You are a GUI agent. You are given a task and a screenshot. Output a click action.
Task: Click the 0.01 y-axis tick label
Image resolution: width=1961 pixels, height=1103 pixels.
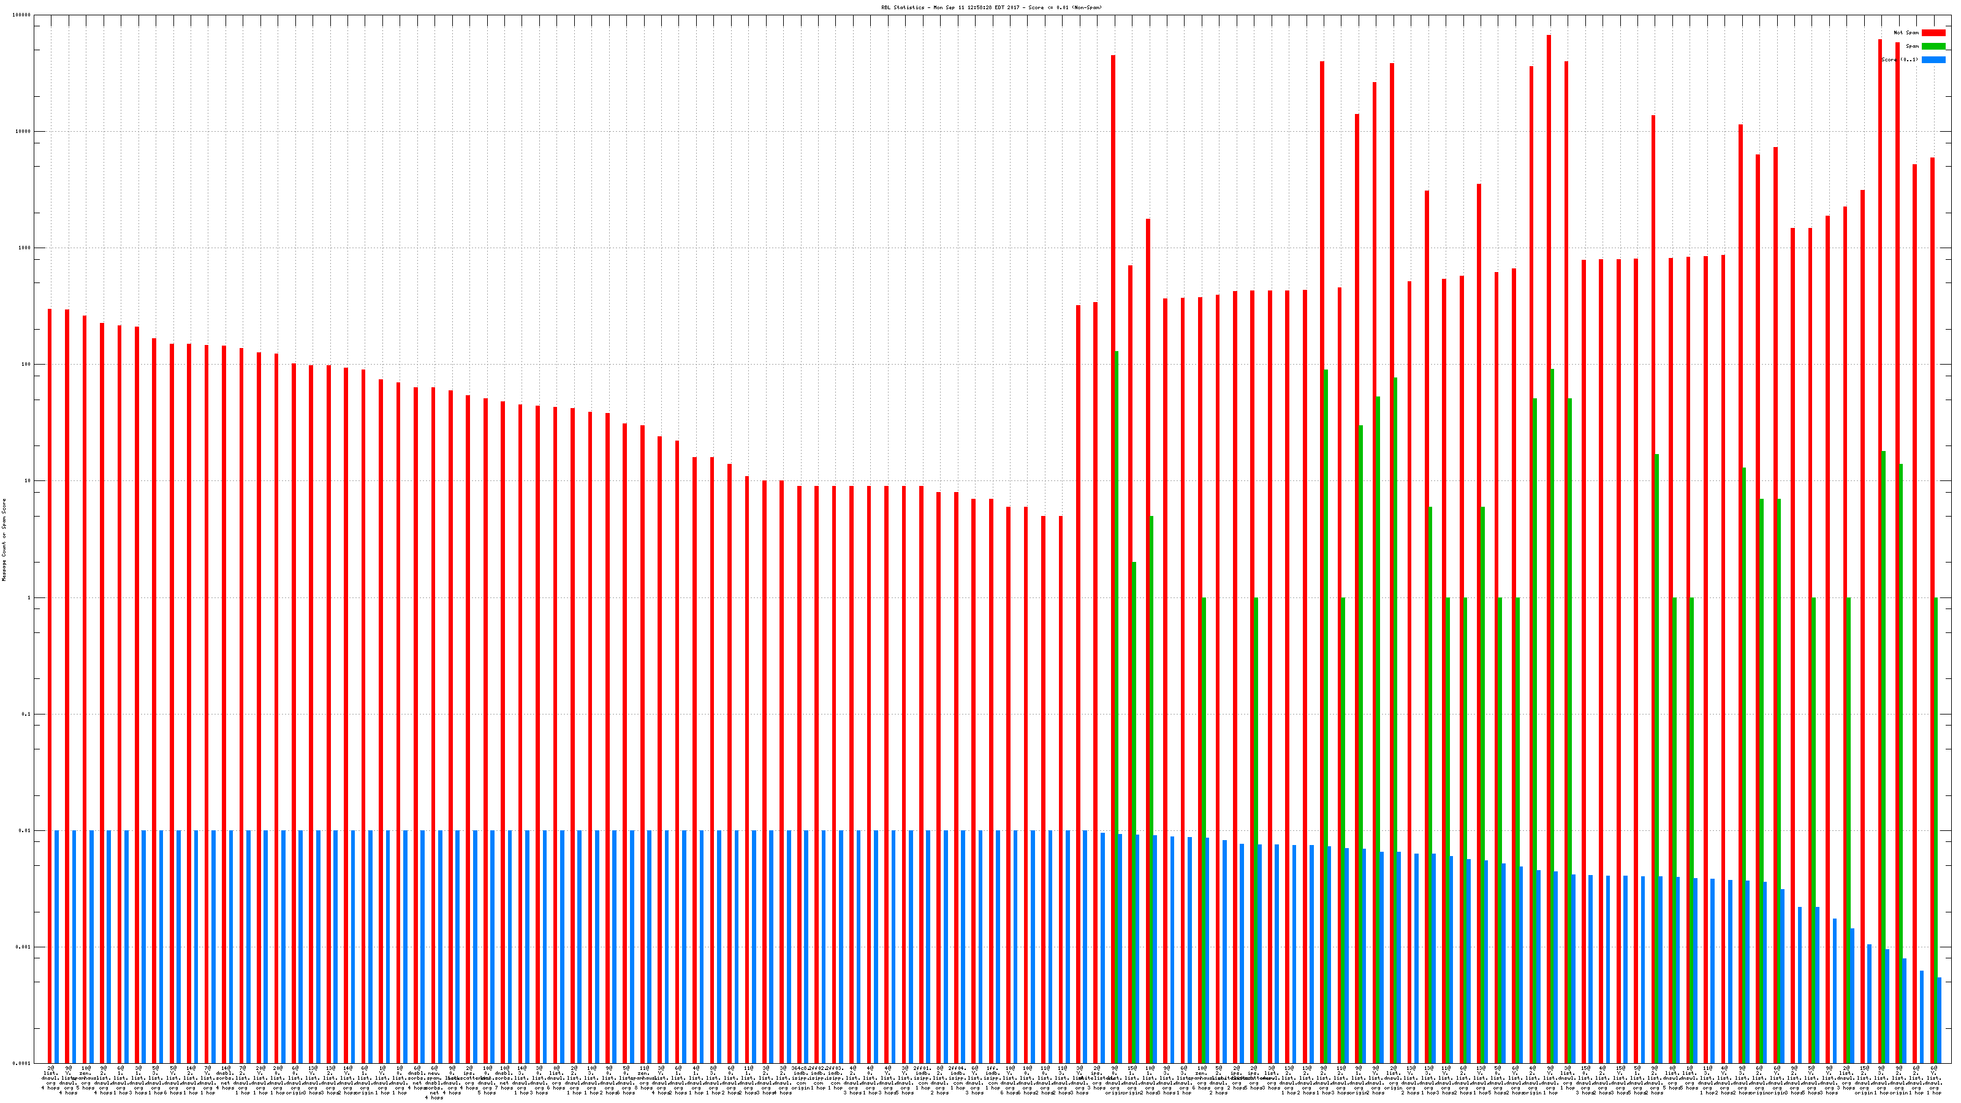pos(25,830)
